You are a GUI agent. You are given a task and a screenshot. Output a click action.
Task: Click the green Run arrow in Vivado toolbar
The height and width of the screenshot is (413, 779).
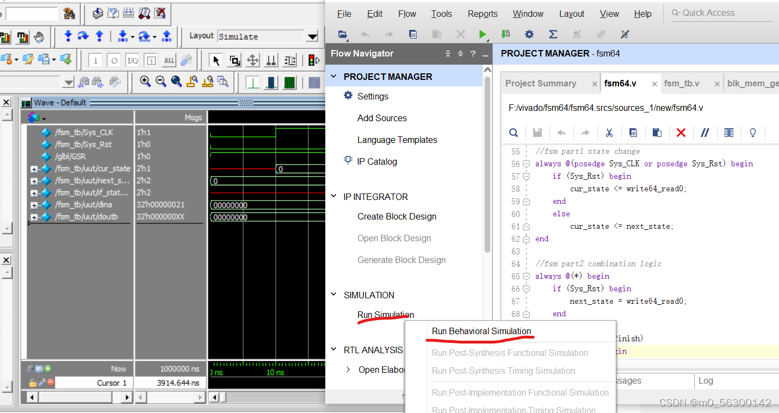point(483,34)
